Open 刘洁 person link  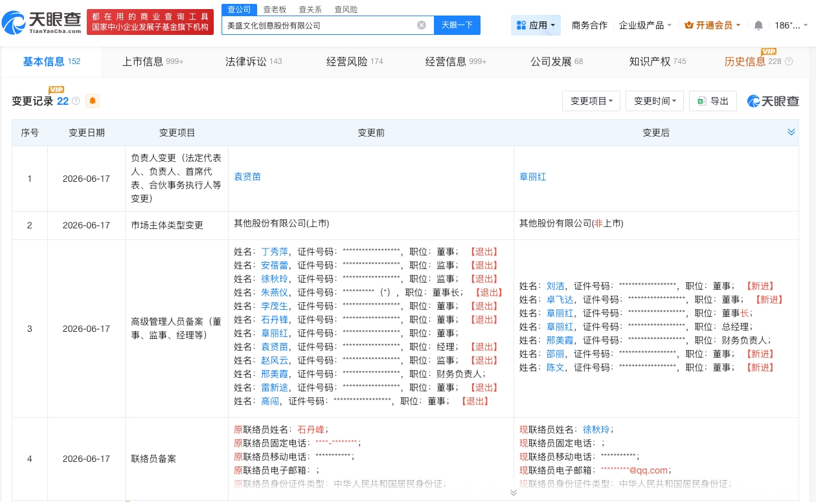(556, 286)
